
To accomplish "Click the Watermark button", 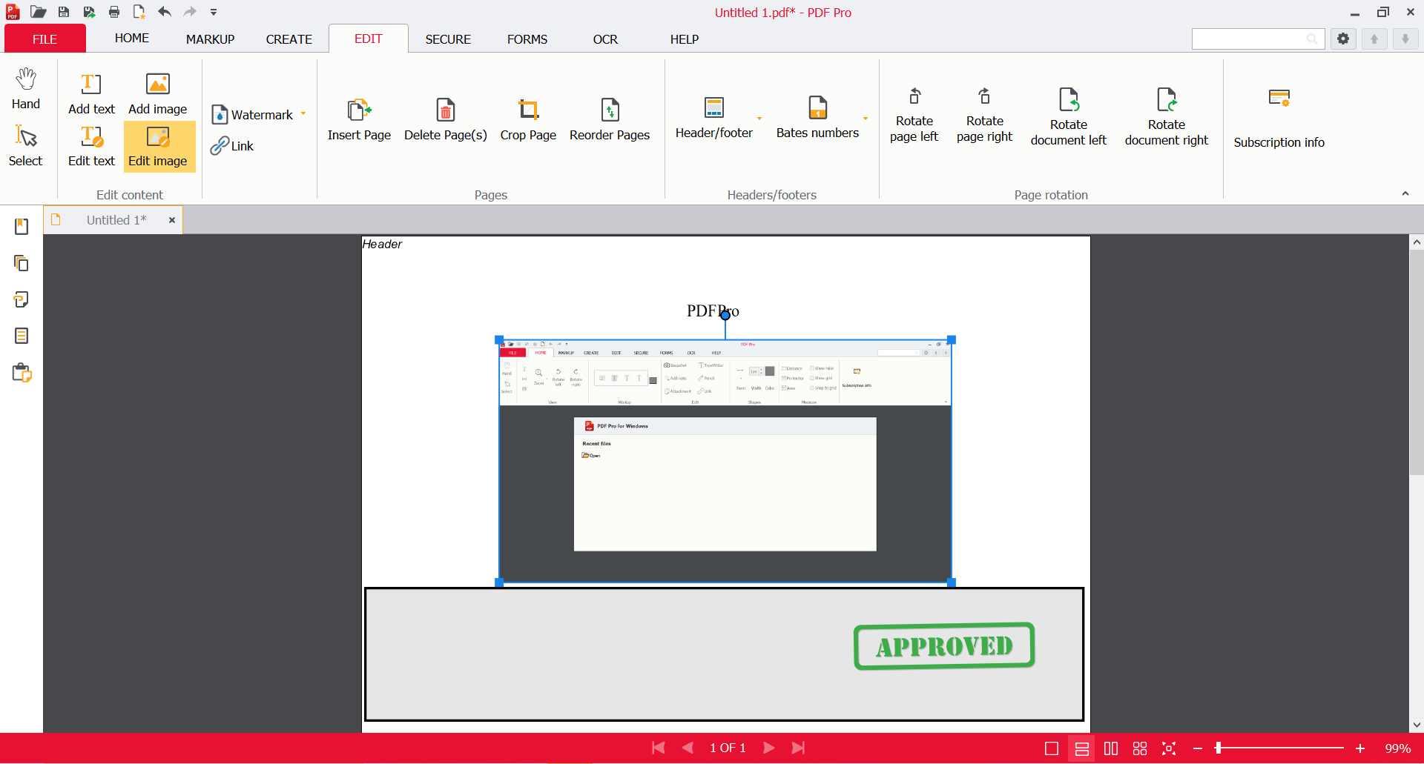I will coord(253,115).
